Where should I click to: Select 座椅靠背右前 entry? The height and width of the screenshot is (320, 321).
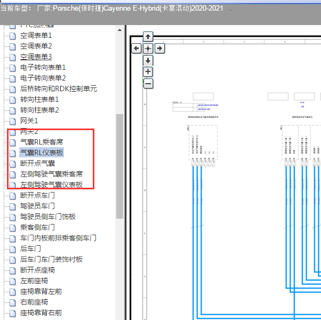[x=41, y=313]
